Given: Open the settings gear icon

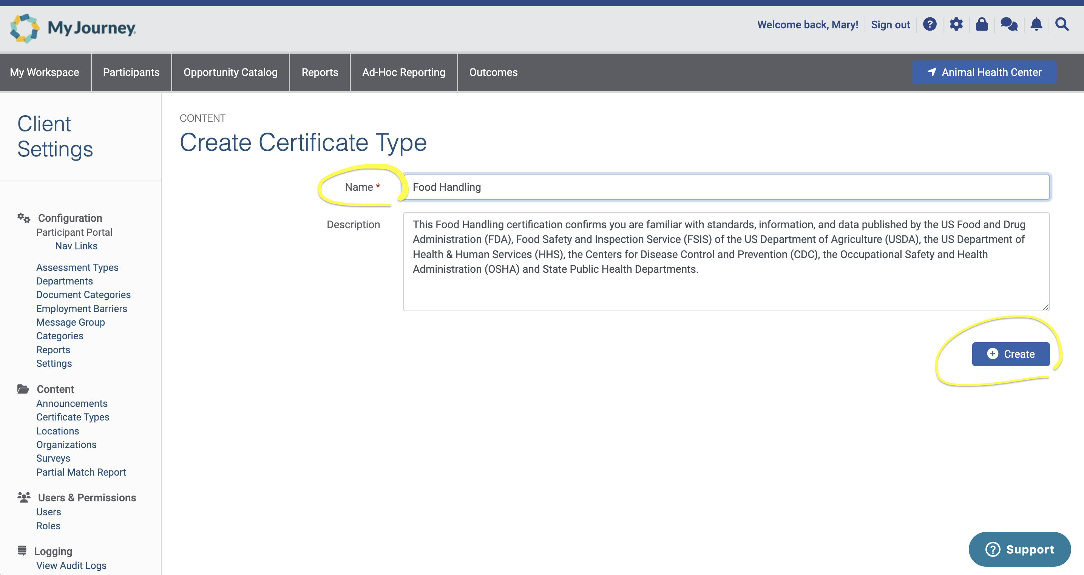Looking at the screenshot, I should pyautogui.click(x=956, y=25).
